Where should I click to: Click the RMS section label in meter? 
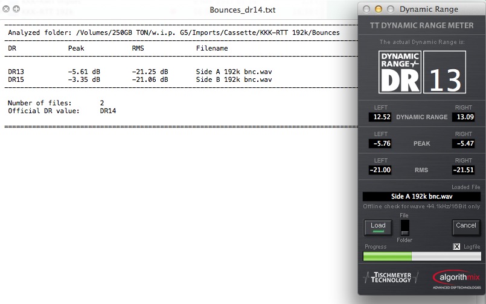point(421,170)
